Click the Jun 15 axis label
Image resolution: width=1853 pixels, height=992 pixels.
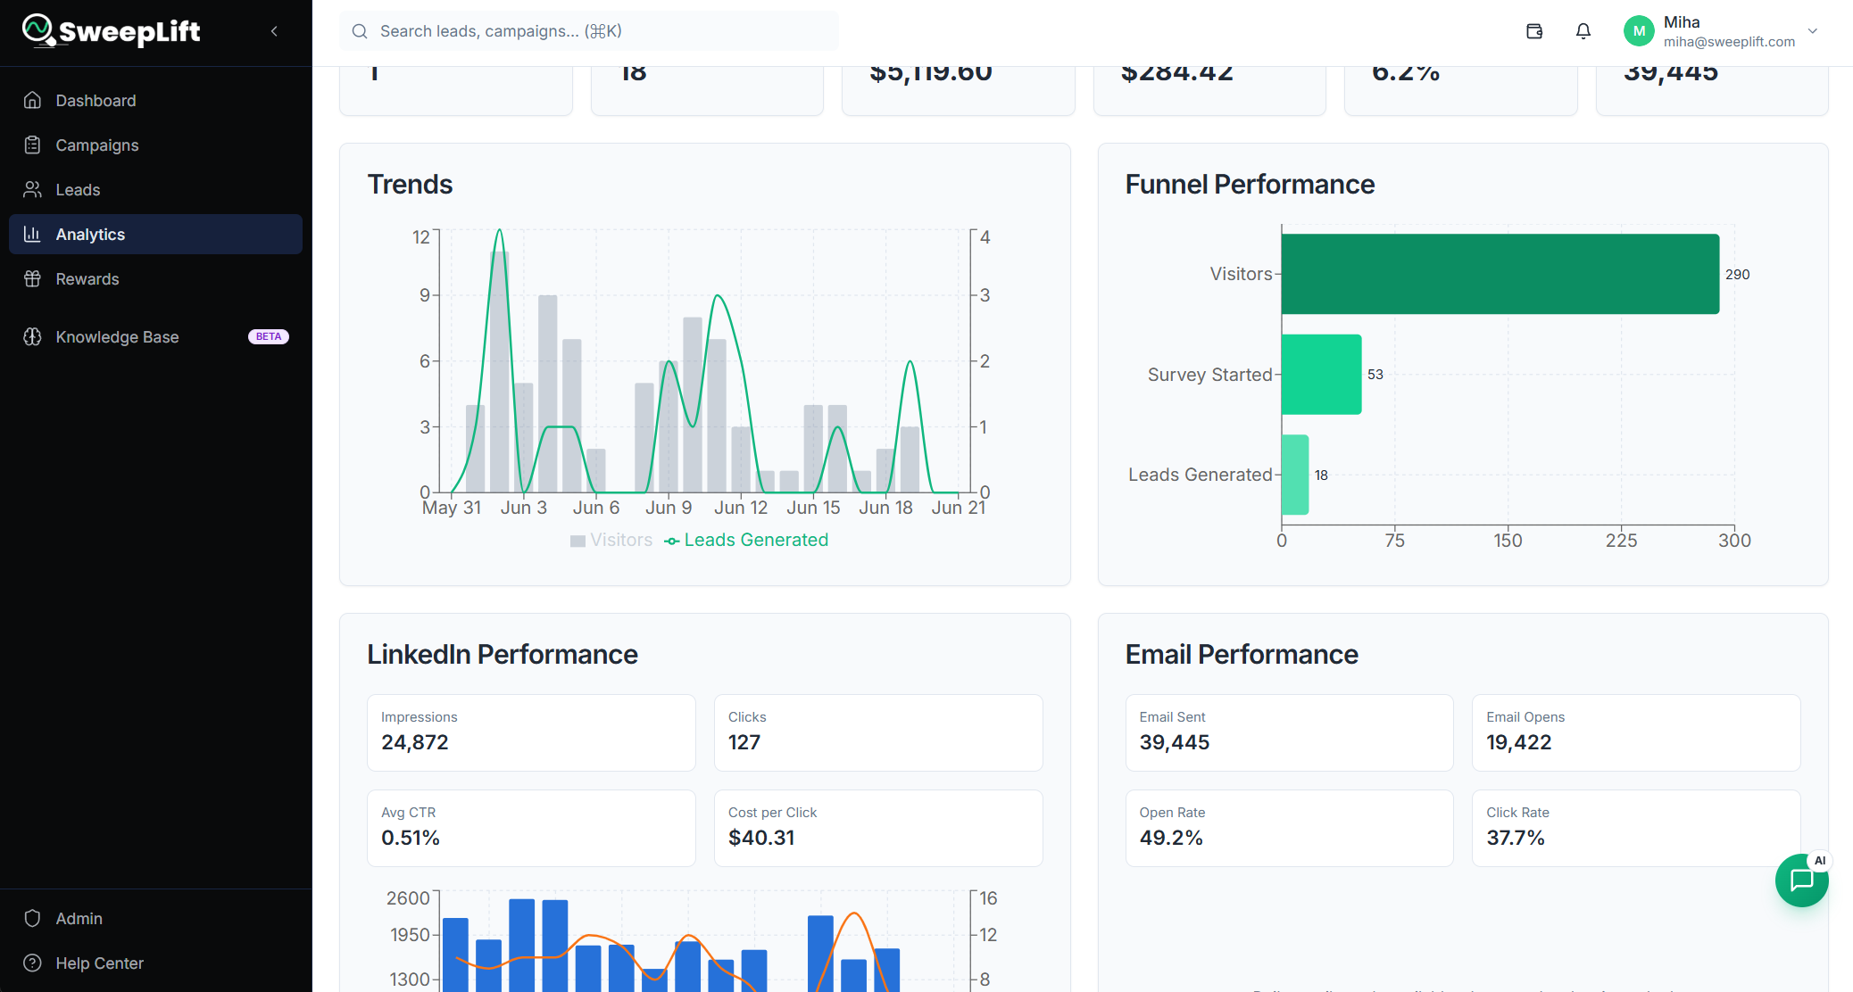coord(813,508)
